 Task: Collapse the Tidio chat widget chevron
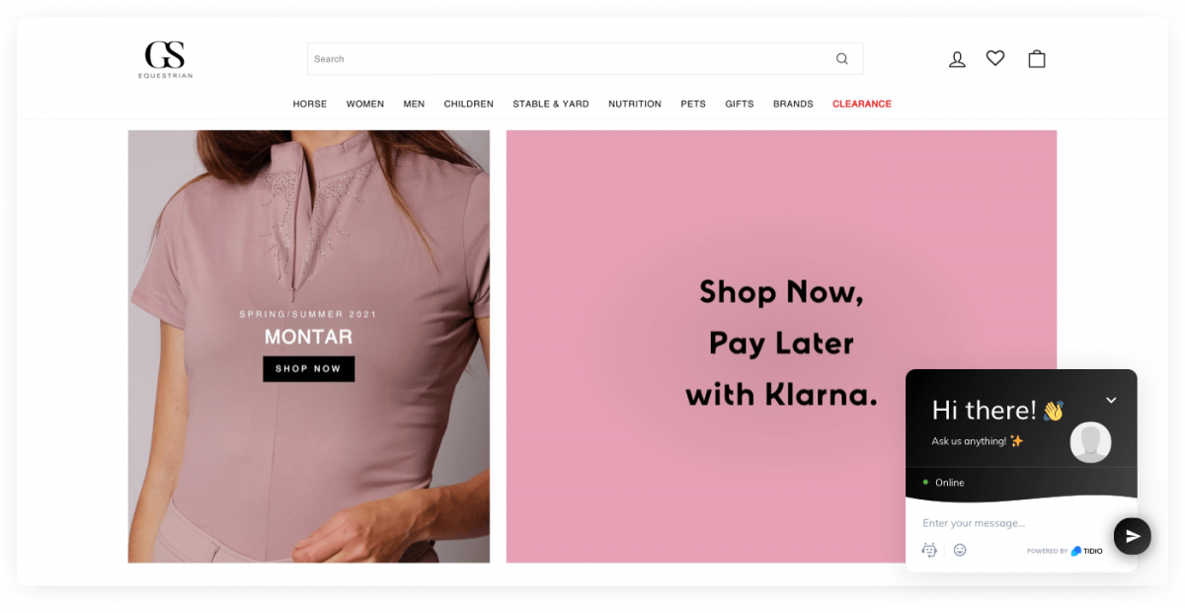click(1111, 400)
